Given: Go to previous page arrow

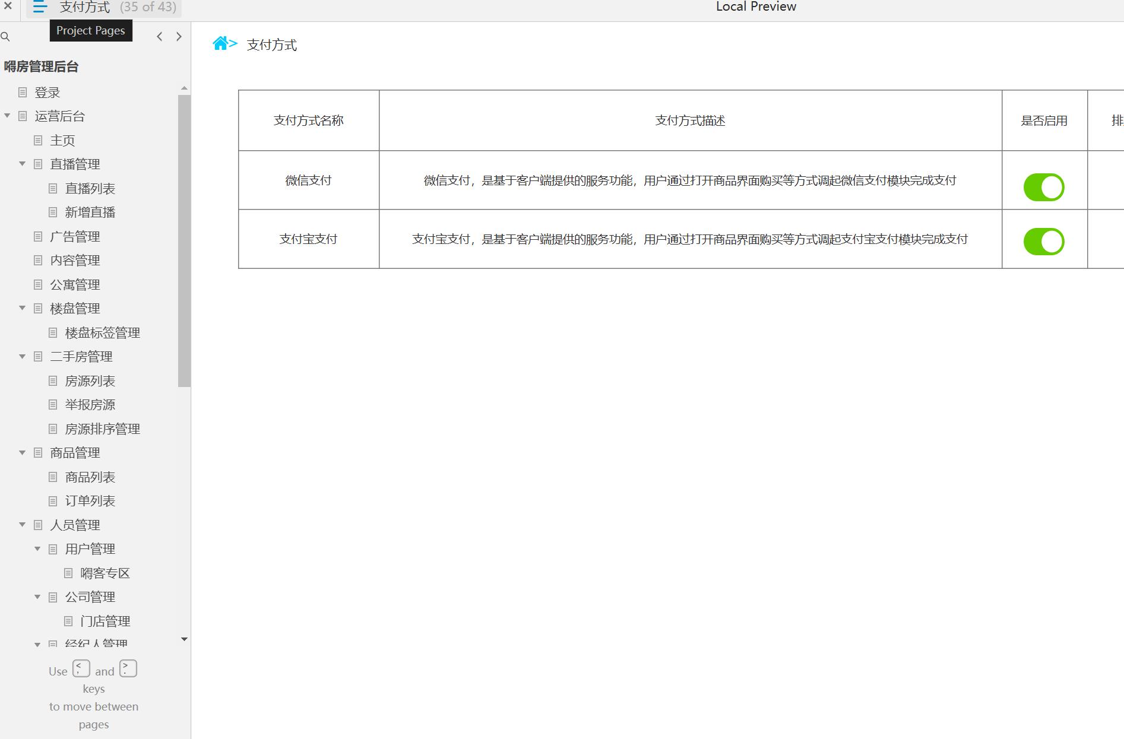Looking at the screenshot, I should pyautogui.click(x=159, y=37).
